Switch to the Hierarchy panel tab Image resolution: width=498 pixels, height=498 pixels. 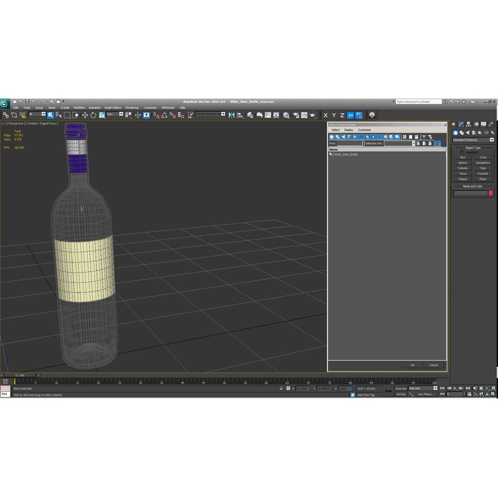pos(468,124)
